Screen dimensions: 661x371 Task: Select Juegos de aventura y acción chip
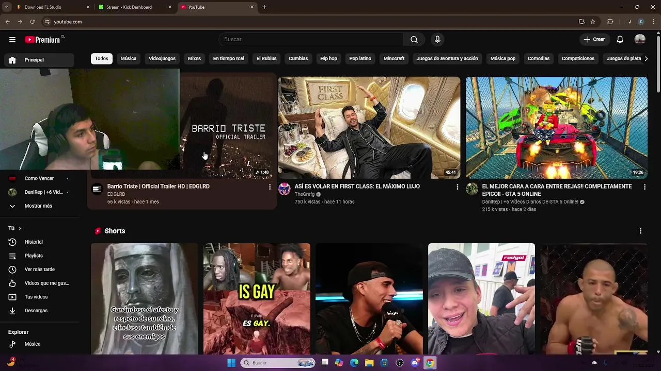click(x=447, y=59)
